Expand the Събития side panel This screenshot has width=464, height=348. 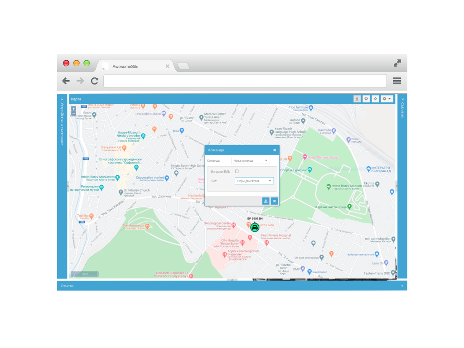click(402, 99)
